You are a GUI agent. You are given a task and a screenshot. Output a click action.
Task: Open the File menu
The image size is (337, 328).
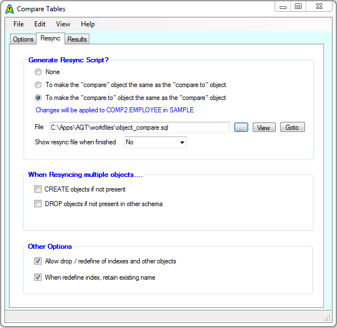click(x=19, y=24)
